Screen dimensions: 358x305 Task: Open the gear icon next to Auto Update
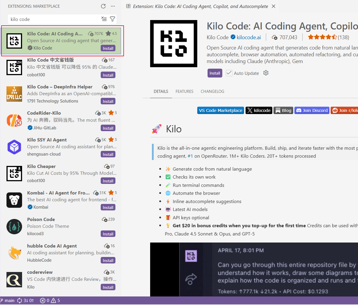coord(266,73)
